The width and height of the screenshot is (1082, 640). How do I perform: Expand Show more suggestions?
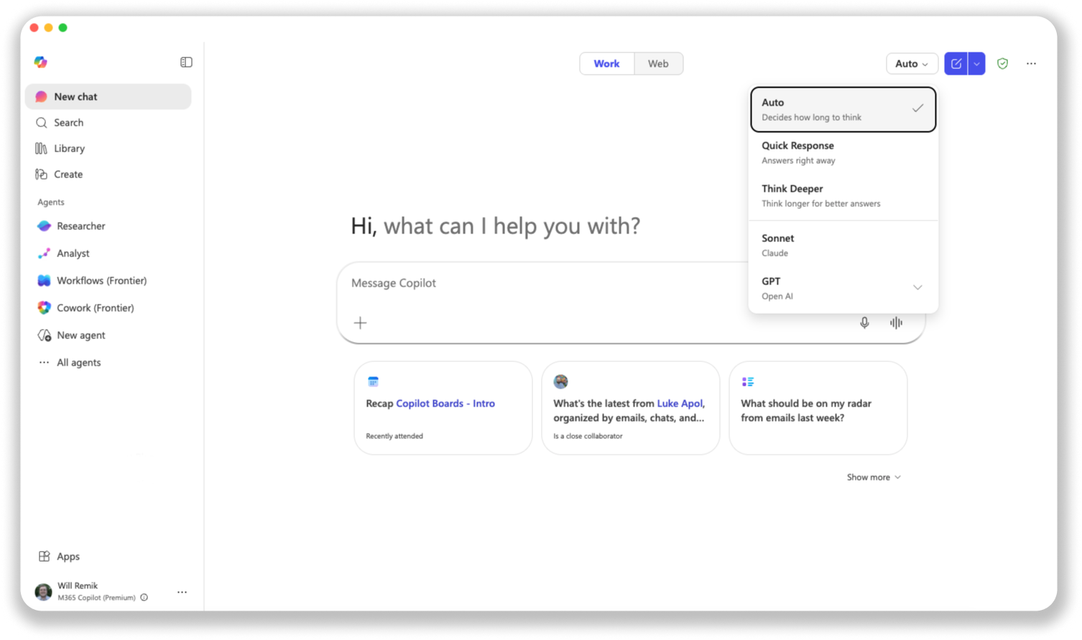click(873, 478)
